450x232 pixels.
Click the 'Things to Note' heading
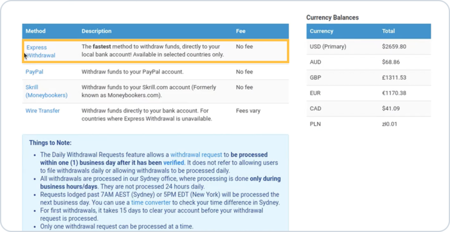click(x=50, y=143)
